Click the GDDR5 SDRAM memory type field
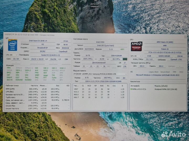Screen dimensions: 189x141 pos(164,56)
